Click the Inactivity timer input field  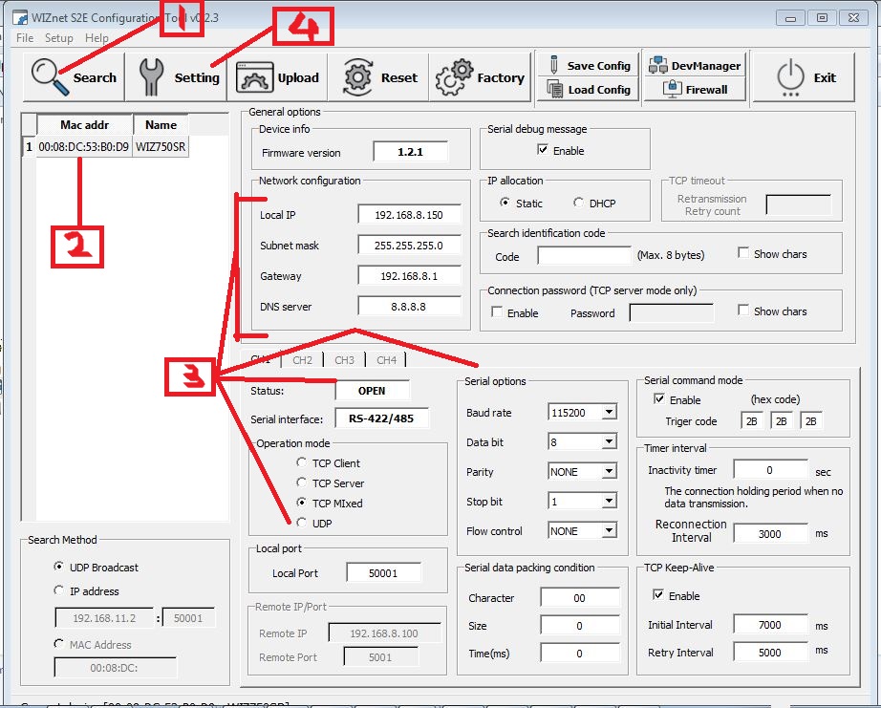(x=770, y=470)
